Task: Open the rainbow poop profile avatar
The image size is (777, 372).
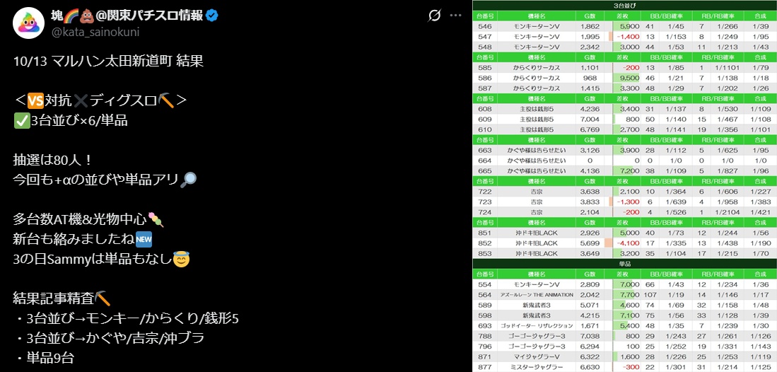Action: pyautogui.click(x=29, y=23)
